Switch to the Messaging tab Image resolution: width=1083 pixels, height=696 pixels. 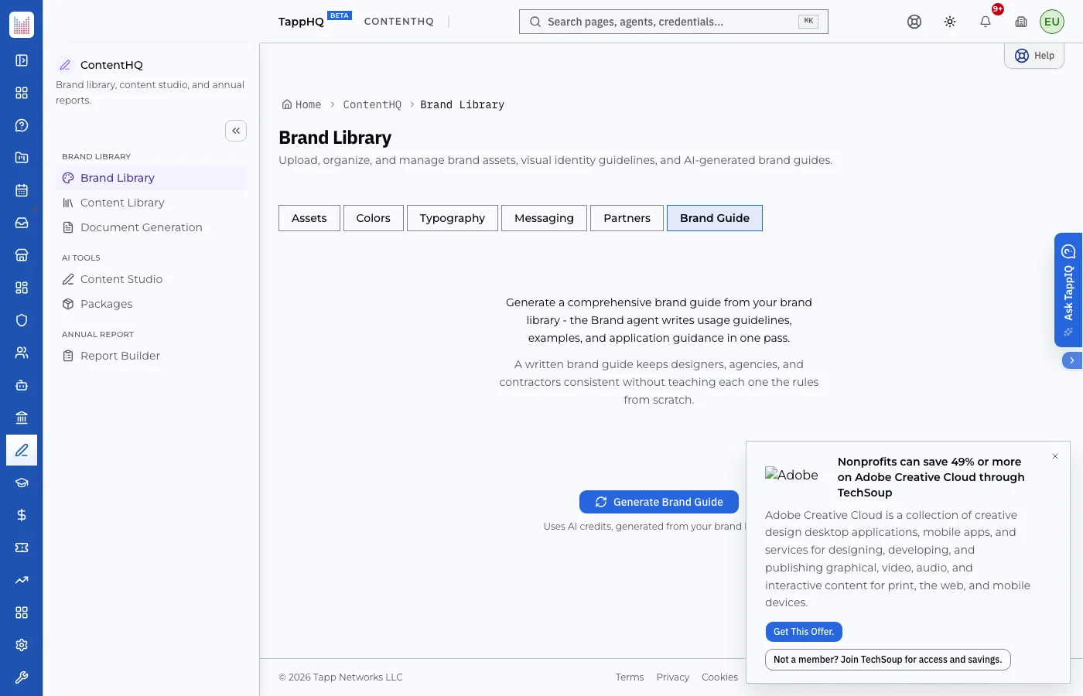click(x=545, y=218)
